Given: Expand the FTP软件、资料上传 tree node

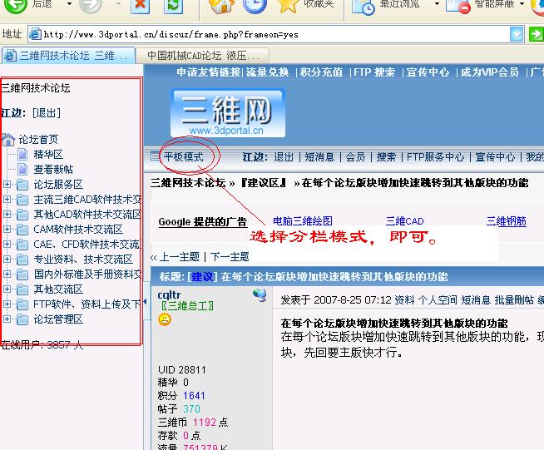Looking at the screenshot, I should coord(7,304).
